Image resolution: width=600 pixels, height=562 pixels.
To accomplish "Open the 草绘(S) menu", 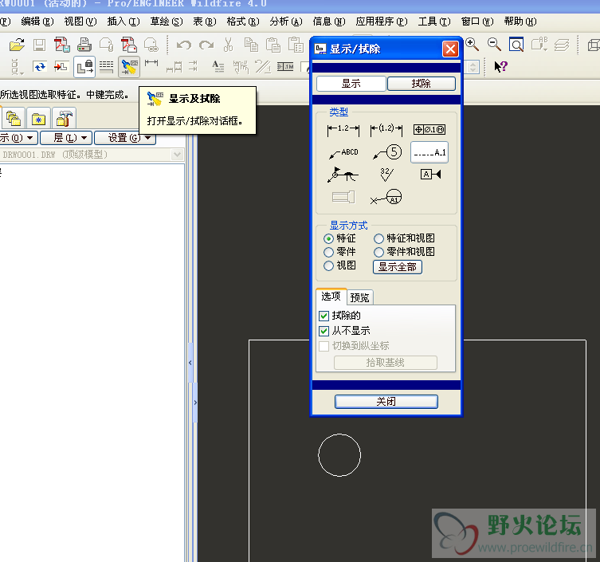I will click(x=167, y=22).
